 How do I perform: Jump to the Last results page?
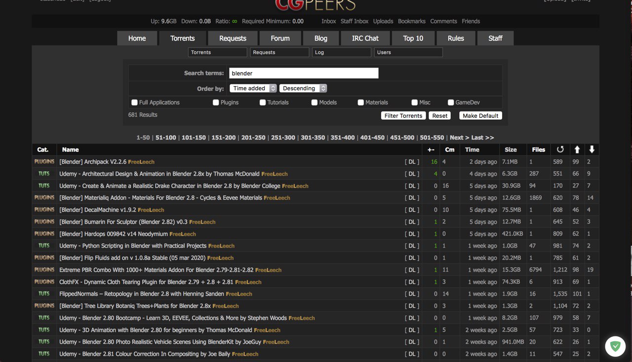[x=482, y=138]
